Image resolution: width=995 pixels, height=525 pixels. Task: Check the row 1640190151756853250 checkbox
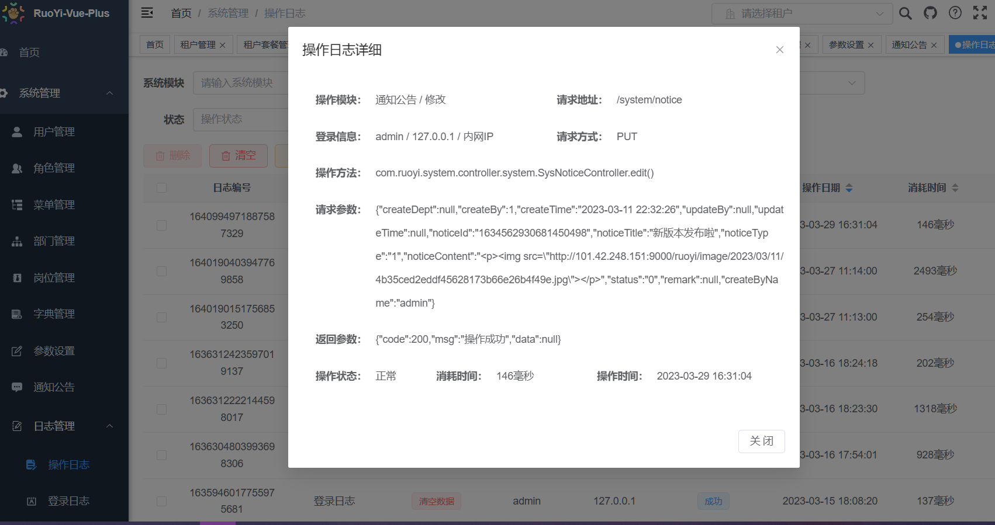pyautogui.click(x=162, y=317)
